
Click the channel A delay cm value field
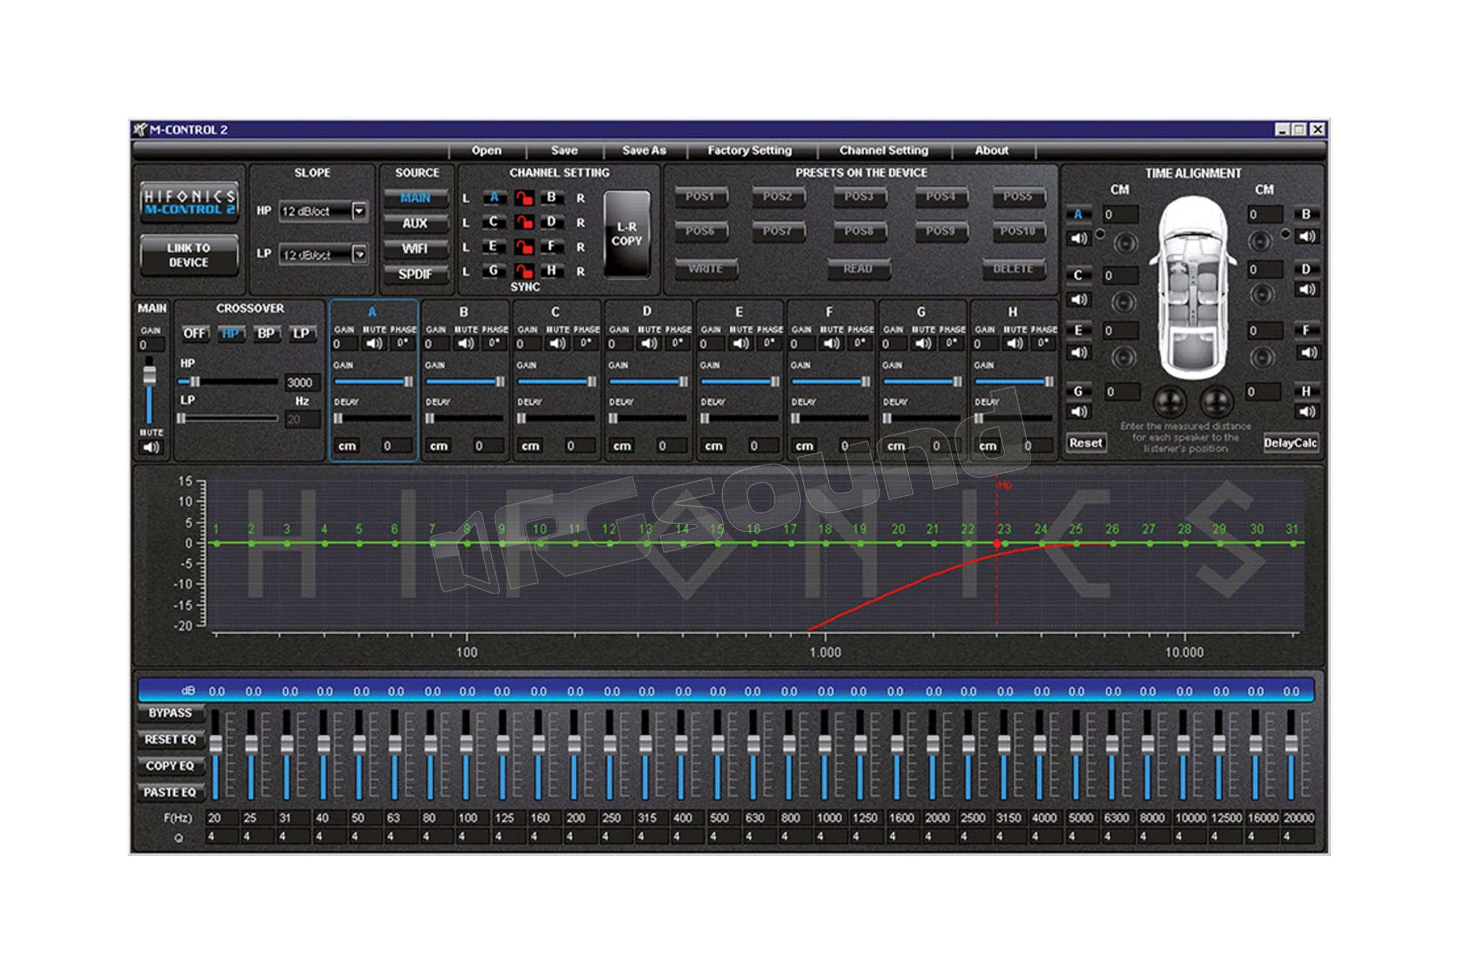396,445
